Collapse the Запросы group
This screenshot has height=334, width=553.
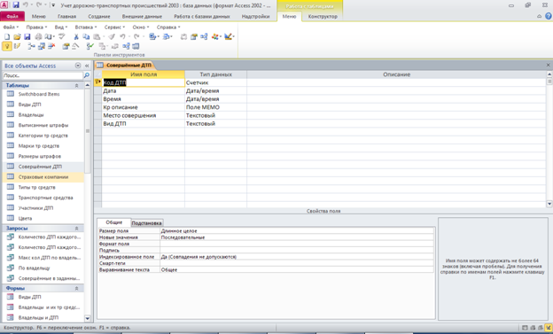pos(76,229)
